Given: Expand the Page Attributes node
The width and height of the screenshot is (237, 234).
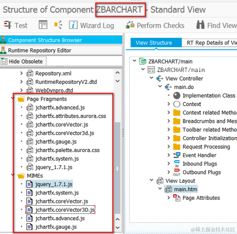Looking at the screenshot, I should (169, 198).
